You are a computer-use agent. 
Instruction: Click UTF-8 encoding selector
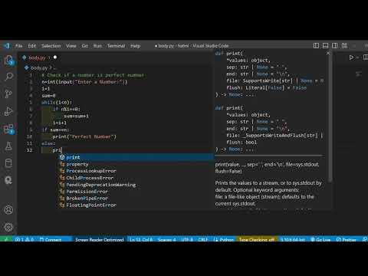187,239
